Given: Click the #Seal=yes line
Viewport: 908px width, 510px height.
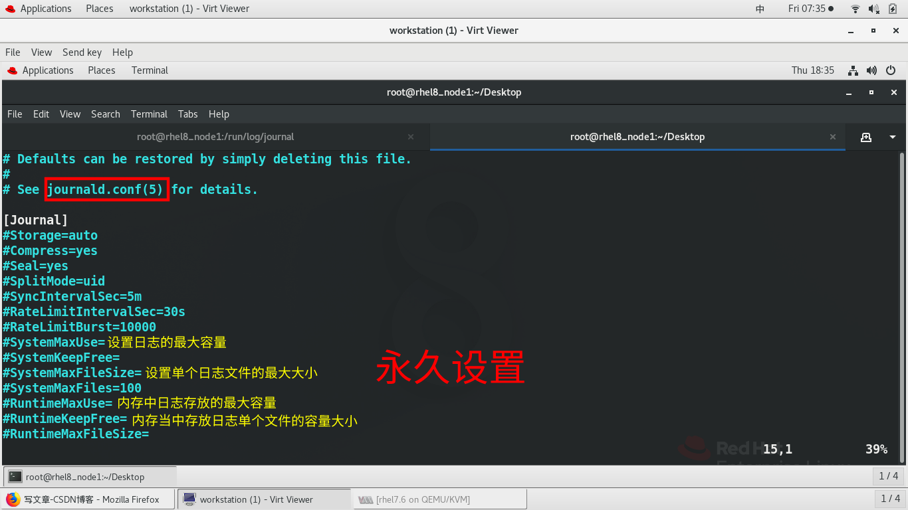Looking at the screenshot, I should 36,266.
